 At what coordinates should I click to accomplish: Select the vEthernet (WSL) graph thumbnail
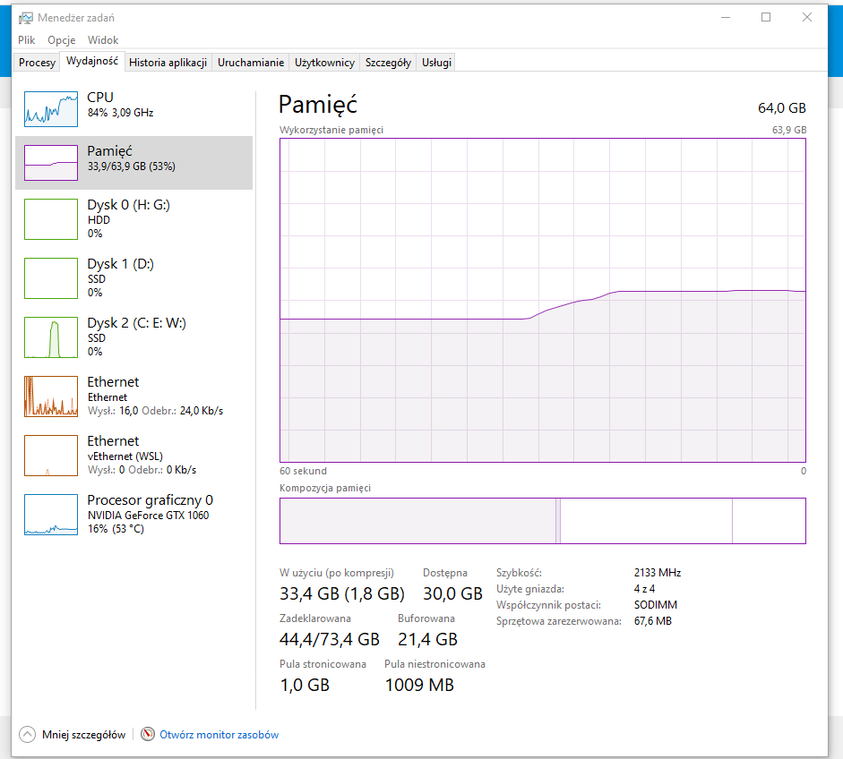tap(51, 456)
